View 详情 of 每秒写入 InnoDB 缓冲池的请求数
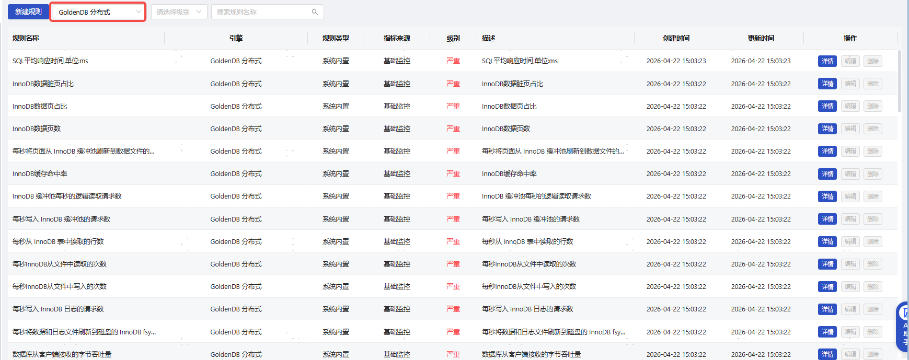 tap(827, 219)
